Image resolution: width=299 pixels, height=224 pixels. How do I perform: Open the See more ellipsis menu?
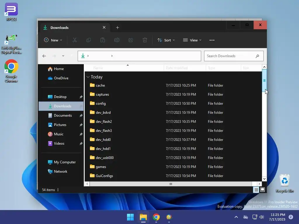[x=212, y=40]
